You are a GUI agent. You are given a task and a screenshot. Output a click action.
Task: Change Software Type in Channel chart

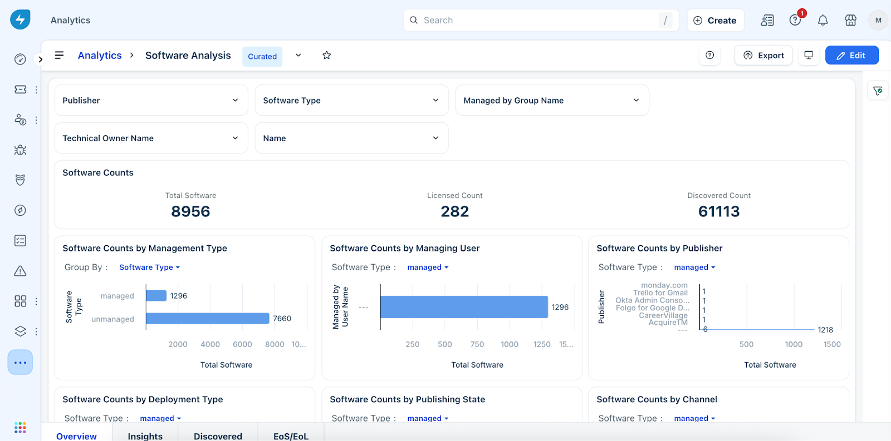[x=694, y=418]
